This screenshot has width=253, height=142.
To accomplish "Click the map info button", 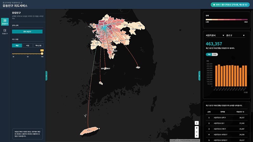I will pyautogui.click(x=197, y=123).
